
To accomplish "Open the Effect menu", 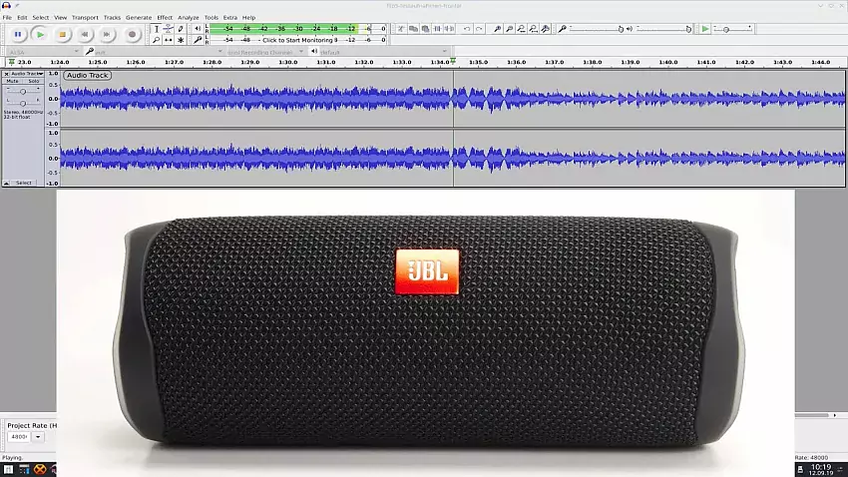I will pos(165,17).
